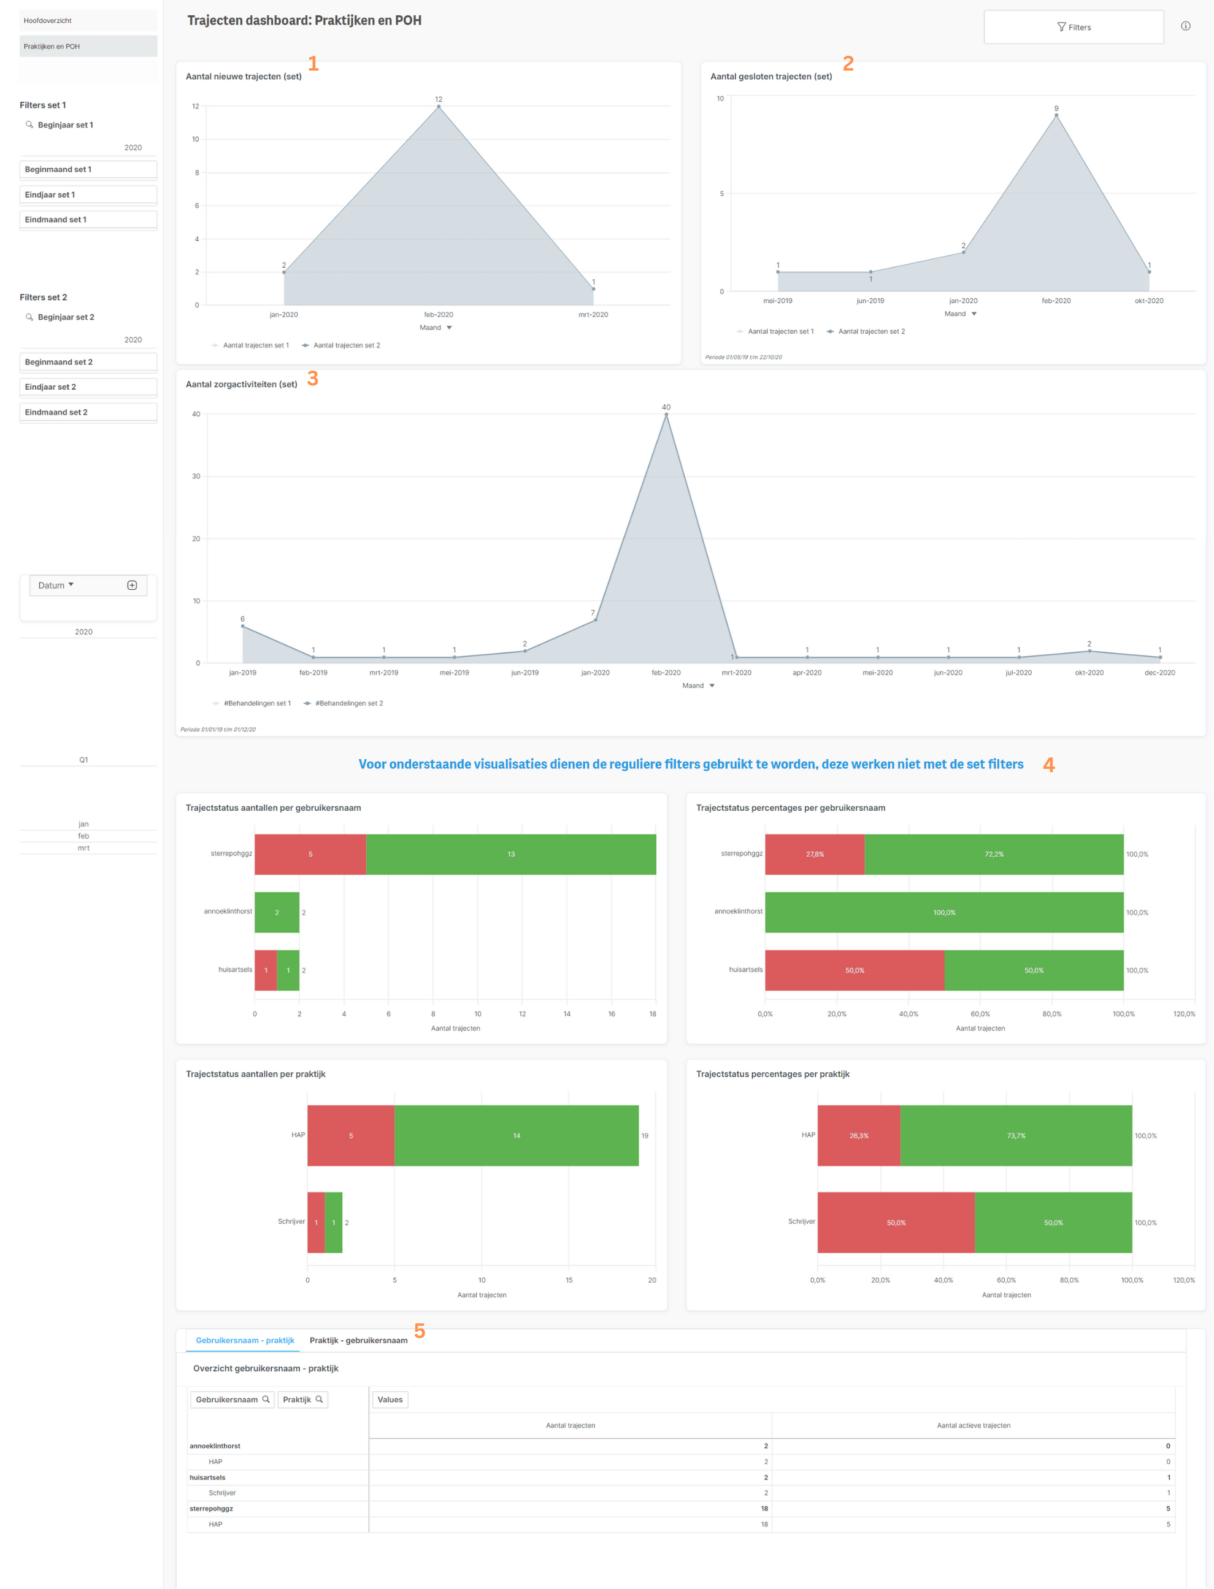Select green Schrijver segment 50,0%
The width and height of the screenshot is (1214, 1589).
coord(1053,1223)
